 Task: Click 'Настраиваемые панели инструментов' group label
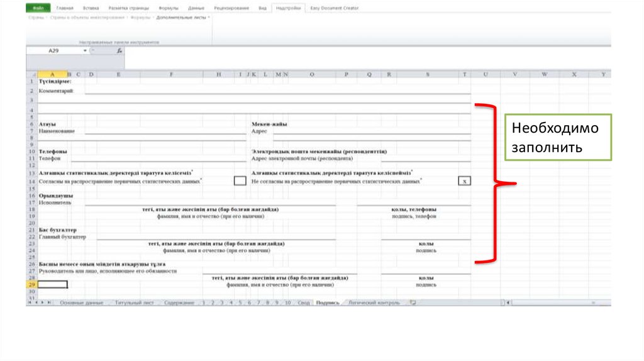(119, 42)
